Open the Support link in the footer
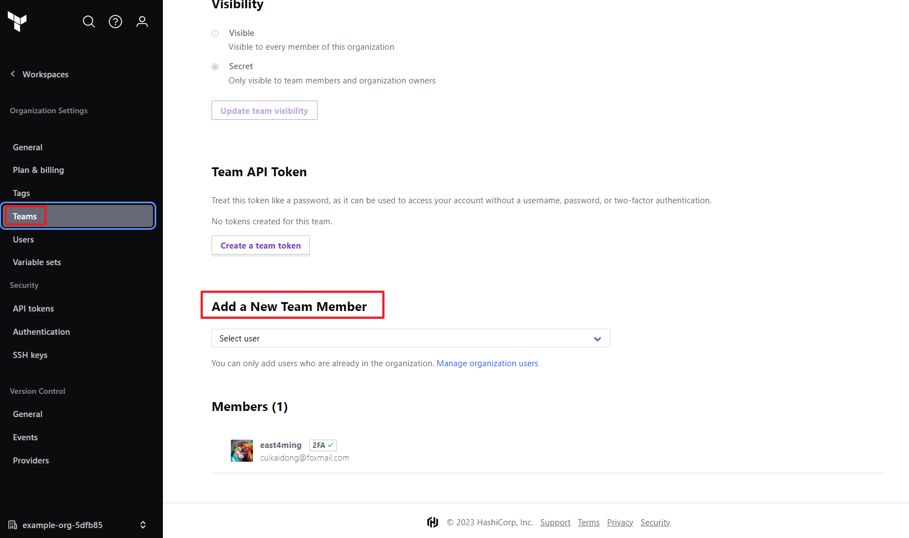909x538 pixels. [x=556, y=523]
